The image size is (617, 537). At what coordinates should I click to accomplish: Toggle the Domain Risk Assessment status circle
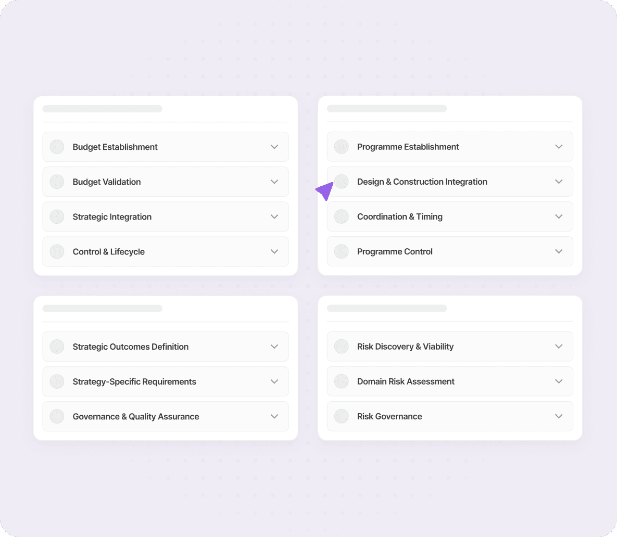pyautogui.click(x=341, y=381)
